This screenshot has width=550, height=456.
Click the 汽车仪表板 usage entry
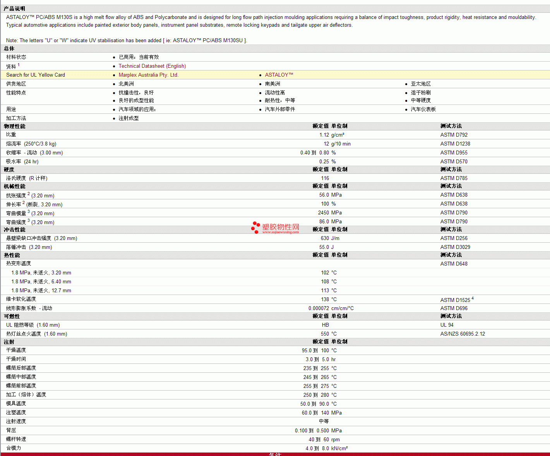pyautogui.click(x=423, y=110)
